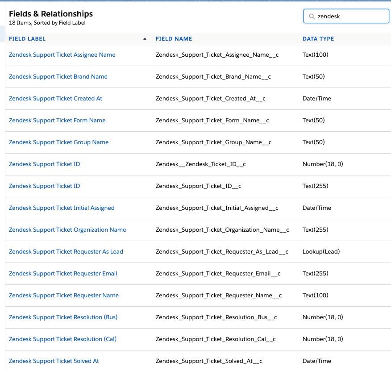Sort by the Data Type column header
Screen dimensions: 391x371
[318, 39]
